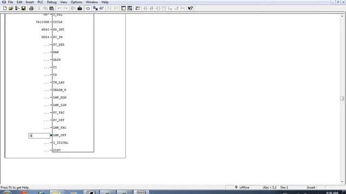Click the ... placeholder beside TM_LAG
346x194 pixels.
coord(46,82)
